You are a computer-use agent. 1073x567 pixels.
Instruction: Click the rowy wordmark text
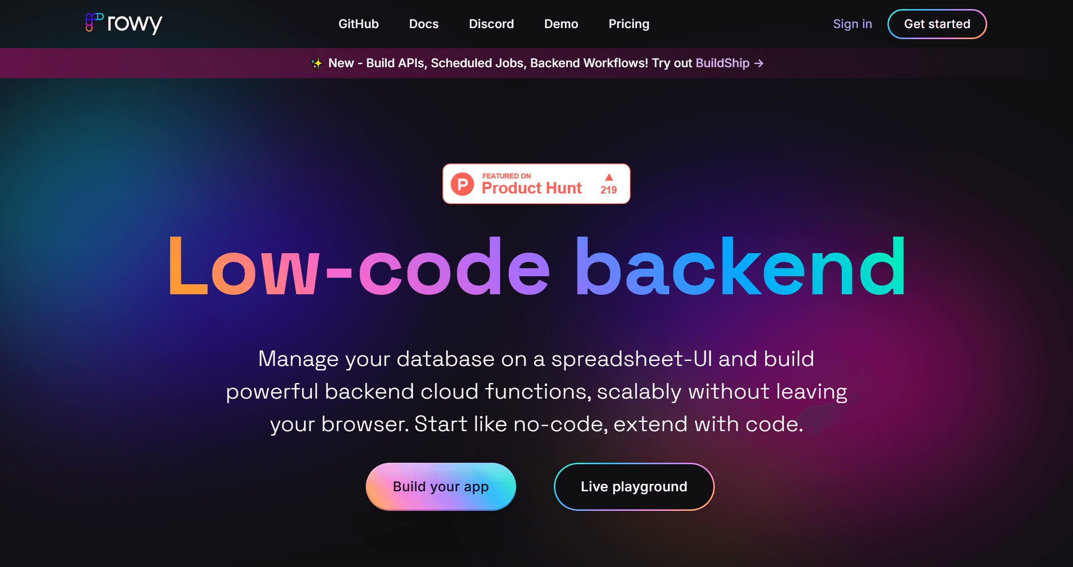pos(135,24)
